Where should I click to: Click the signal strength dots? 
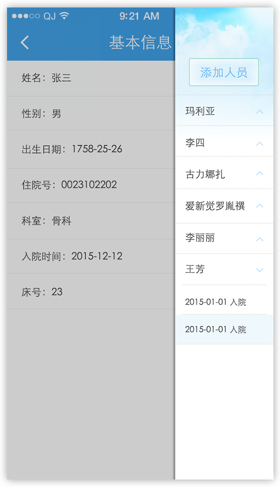tap(26, 16)
